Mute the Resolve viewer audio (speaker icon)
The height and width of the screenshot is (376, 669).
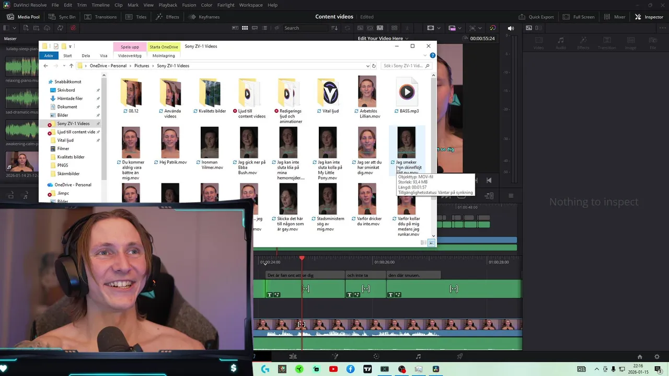coord(511,28)
